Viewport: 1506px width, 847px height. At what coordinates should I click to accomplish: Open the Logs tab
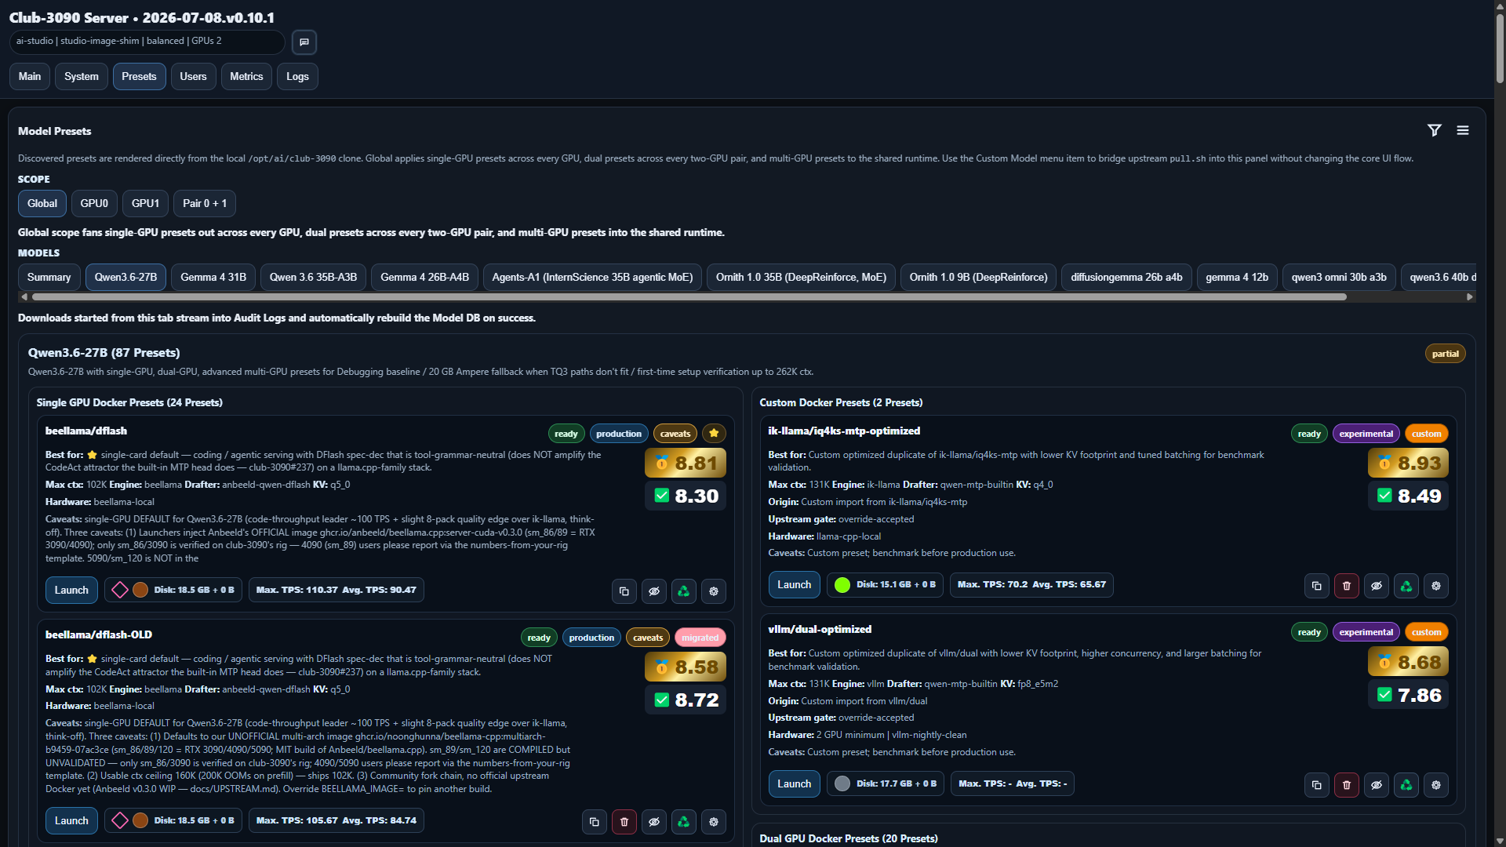coord(297,76)
